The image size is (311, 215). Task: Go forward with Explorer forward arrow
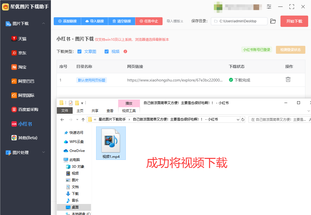[70, 119]
